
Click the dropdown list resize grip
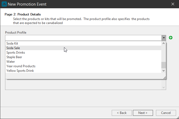165,78
